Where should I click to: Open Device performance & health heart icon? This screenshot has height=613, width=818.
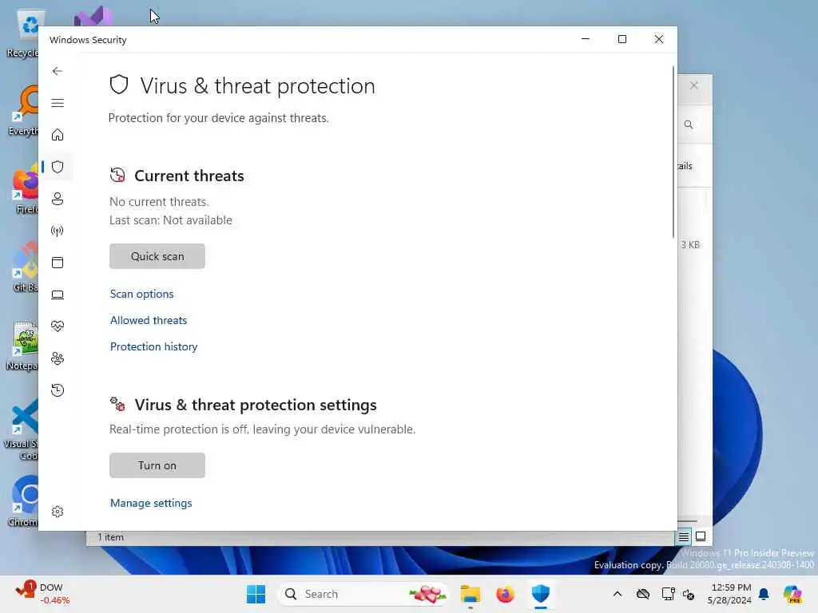pyautogui.click(x=58, y=326)
